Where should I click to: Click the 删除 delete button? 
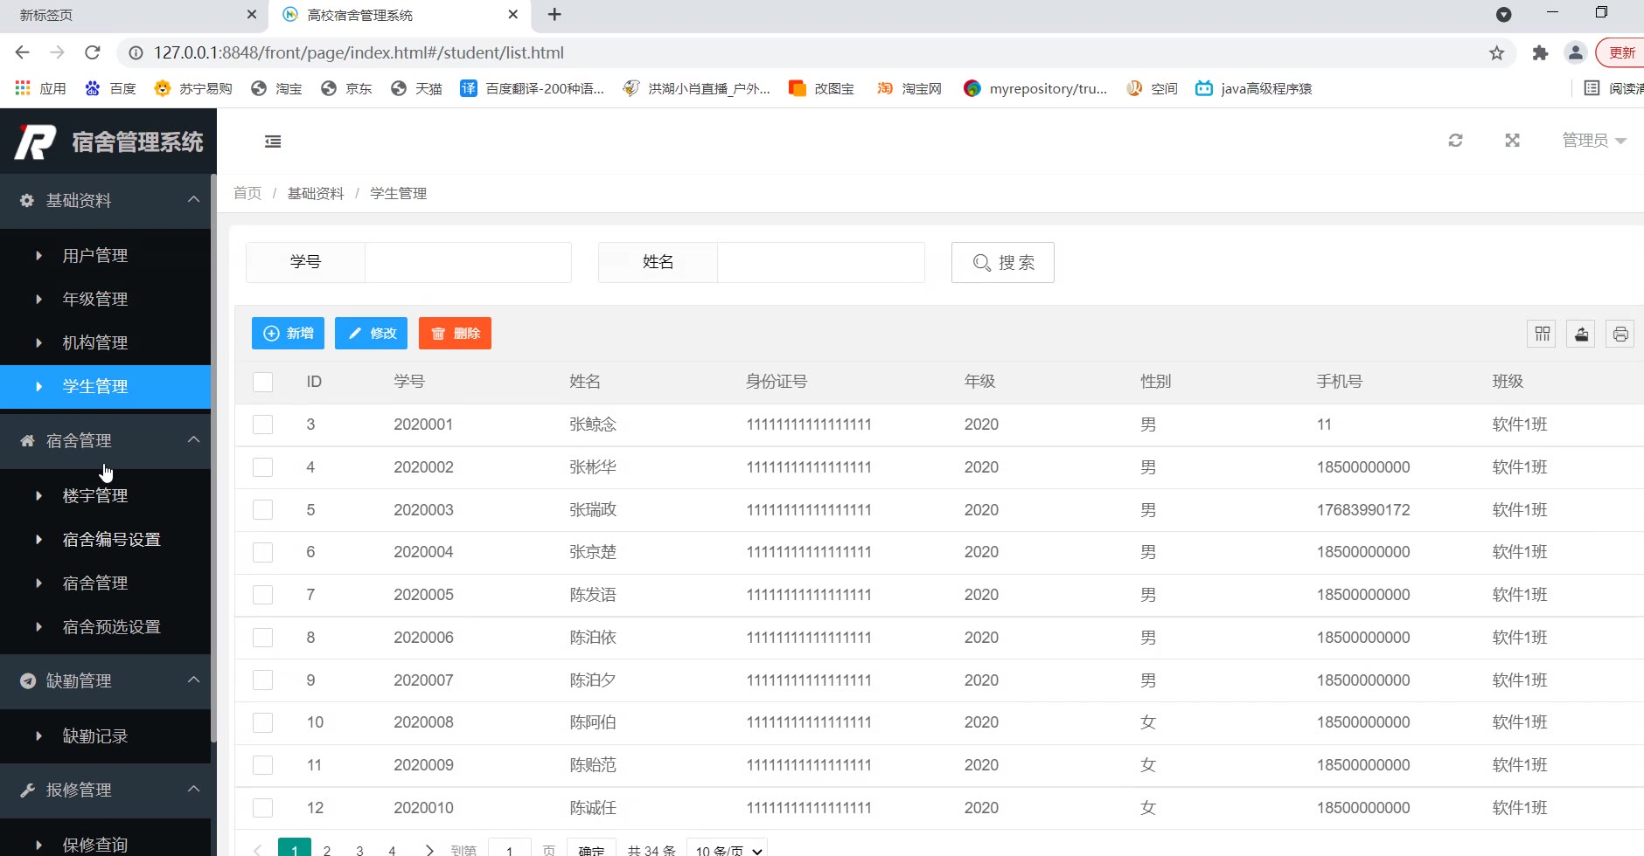[x=455, y=334]
